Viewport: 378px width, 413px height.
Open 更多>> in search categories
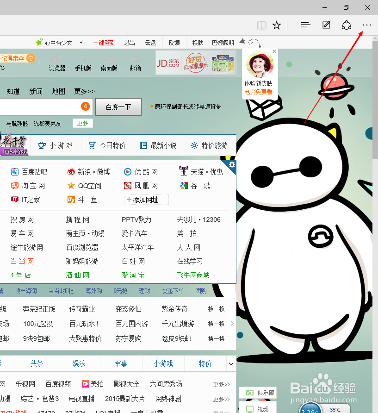click(x=84, y=91)
